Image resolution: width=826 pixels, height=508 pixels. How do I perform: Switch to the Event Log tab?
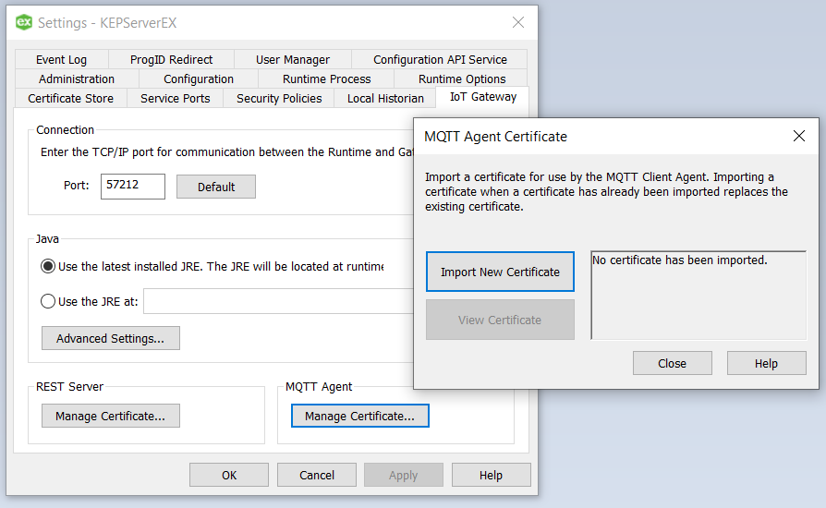tap(62, 59)
